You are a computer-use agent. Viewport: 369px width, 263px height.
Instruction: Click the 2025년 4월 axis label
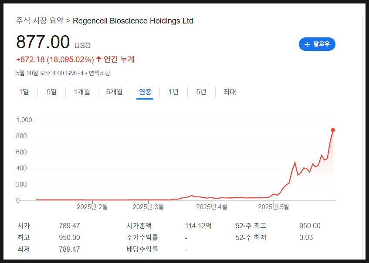click(212, 207)
